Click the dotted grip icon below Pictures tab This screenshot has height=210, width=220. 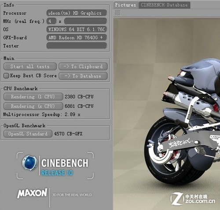(117, 13)
